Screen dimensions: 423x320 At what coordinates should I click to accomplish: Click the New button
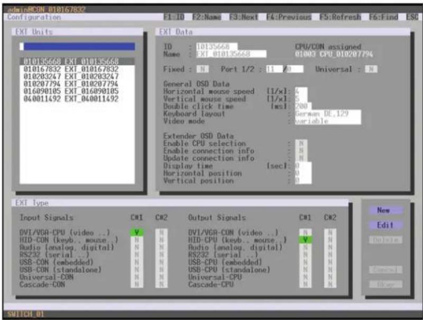385,210
